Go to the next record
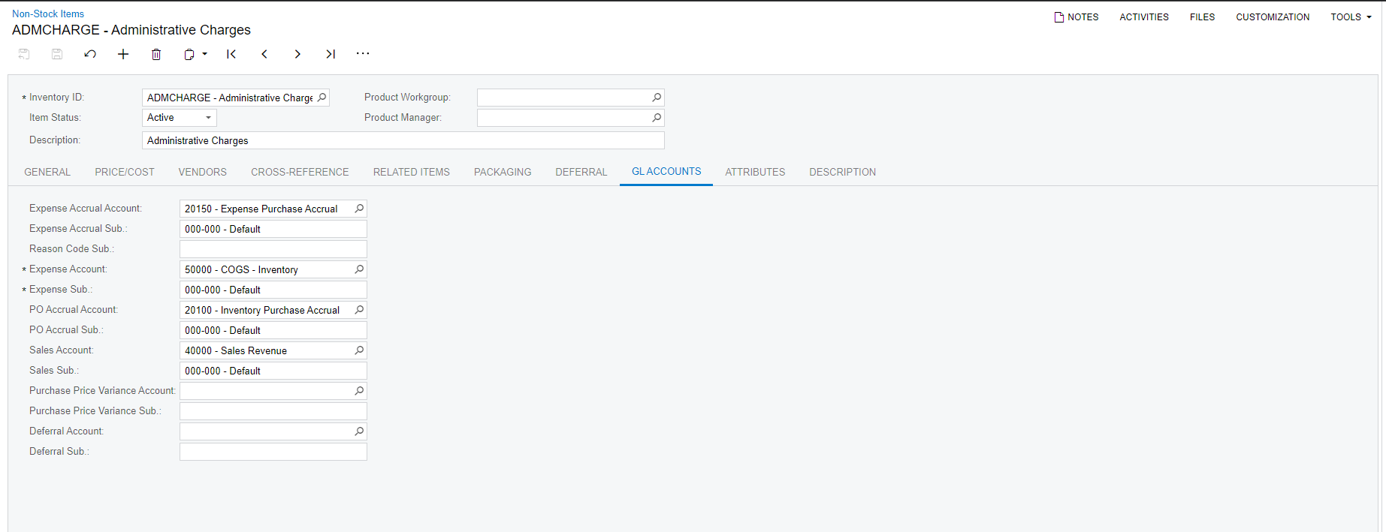Viewport: 1386px width, 532px height. (x=297, y=54)
